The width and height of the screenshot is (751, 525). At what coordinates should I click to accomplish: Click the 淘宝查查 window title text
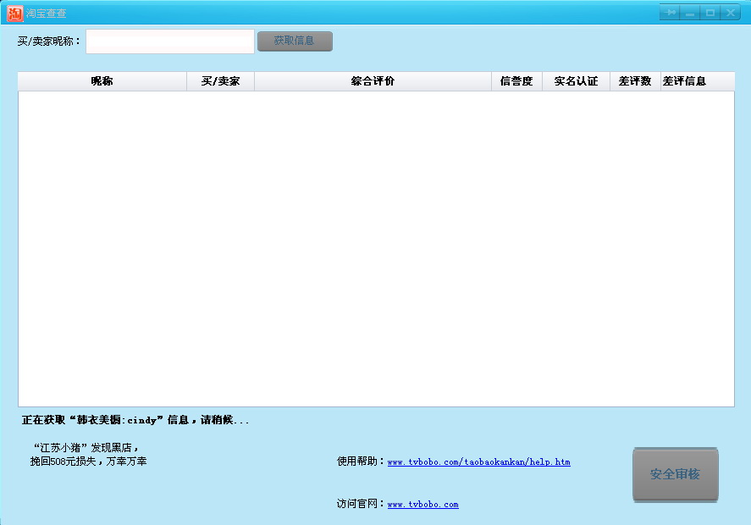click(x=46, y=14)
